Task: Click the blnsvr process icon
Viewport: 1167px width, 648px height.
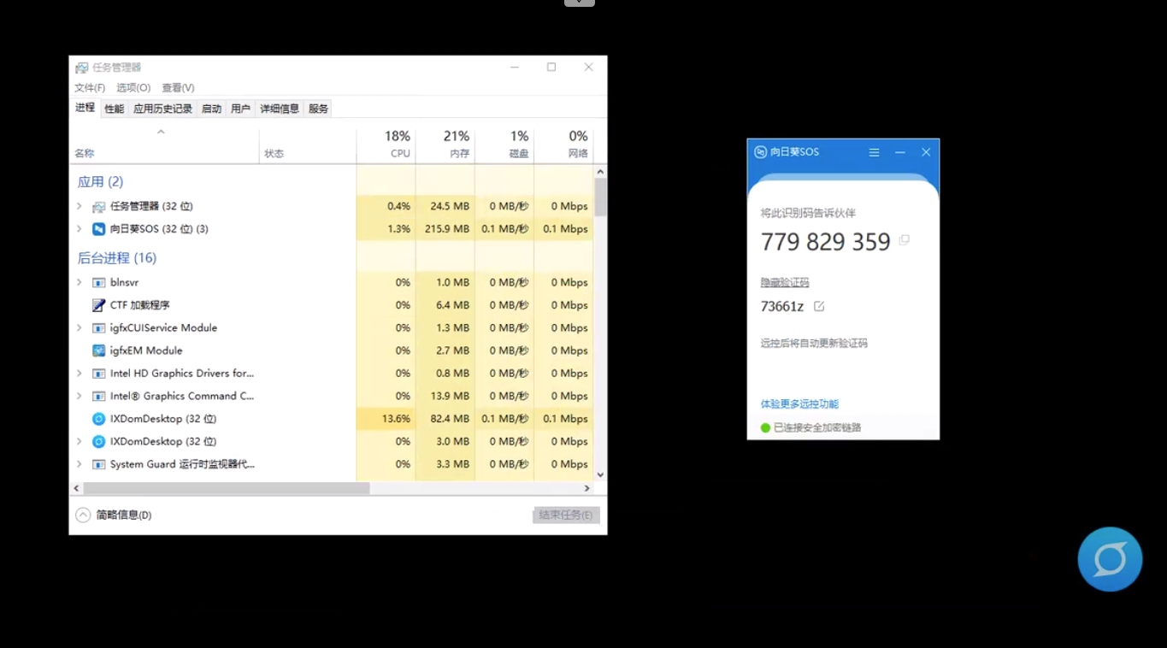Action: click(98, 282)
